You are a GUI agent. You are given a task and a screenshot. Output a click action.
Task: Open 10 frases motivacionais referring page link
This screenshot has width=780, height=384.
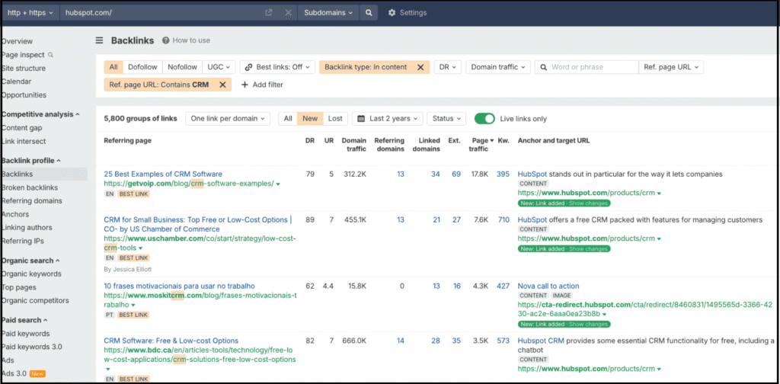[x=179, y=286]
